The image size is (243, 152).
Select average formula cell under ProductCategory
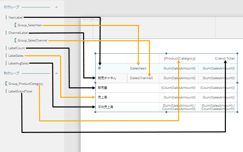[x=179, y=107]
